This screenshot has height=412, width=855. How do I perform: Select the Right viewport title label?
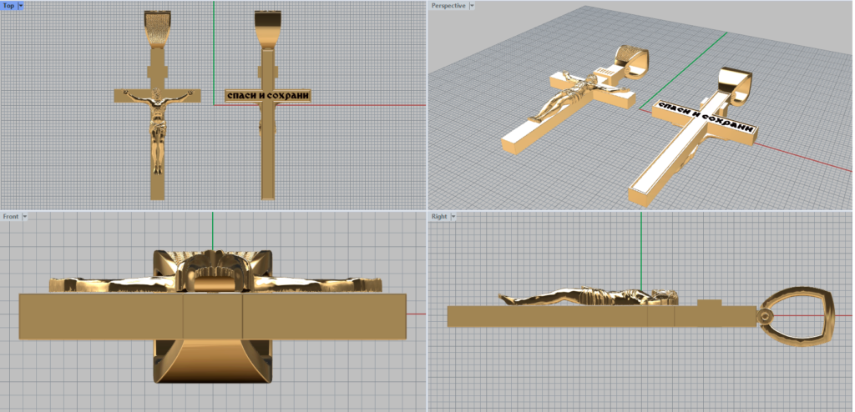(x=439, y=217)
